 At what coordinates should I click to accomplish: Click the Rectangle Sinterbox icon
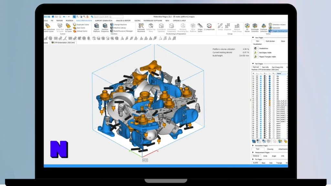[255, 26]
